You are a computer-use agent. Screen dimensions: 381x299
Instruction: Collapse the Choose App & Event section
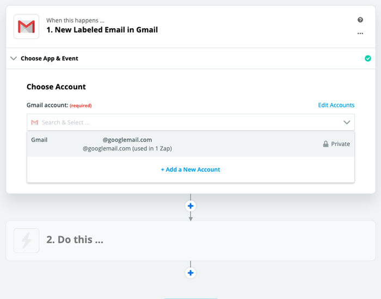[14, 58]
